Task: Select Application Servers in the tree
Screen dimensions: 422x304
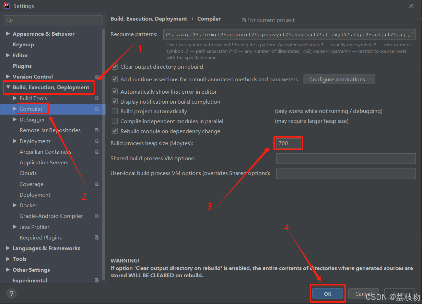Action: (44, 163)
